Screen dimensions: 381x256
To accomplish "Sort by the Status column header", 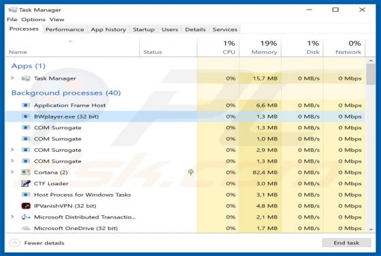I will [x=168, y=48].
